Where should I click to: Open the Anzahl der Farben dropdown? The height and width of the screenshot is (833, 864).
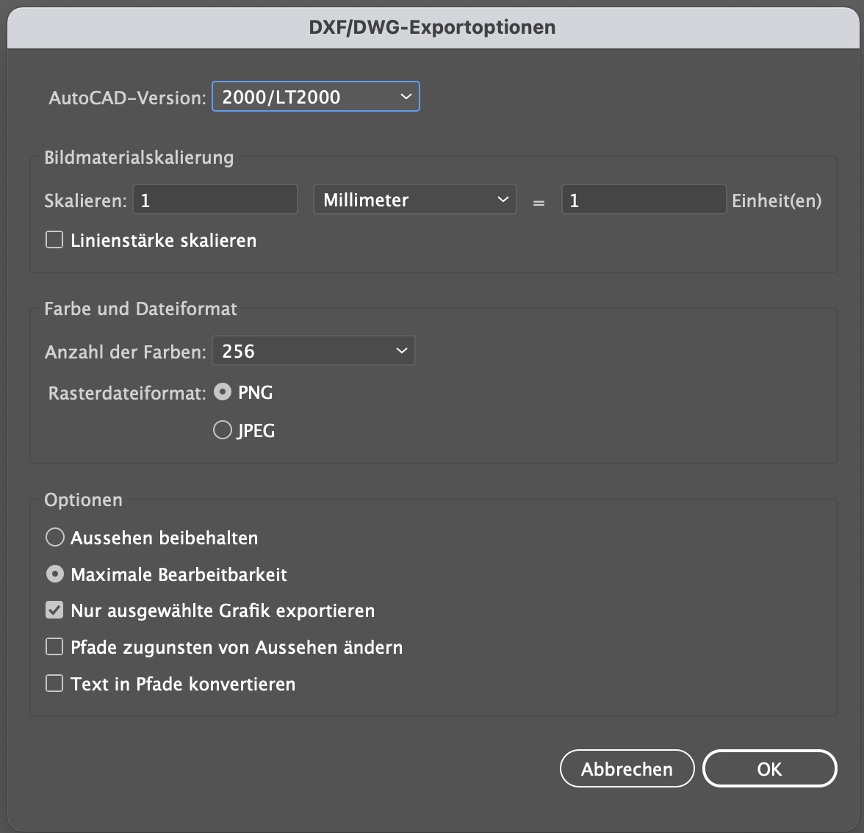313,351
